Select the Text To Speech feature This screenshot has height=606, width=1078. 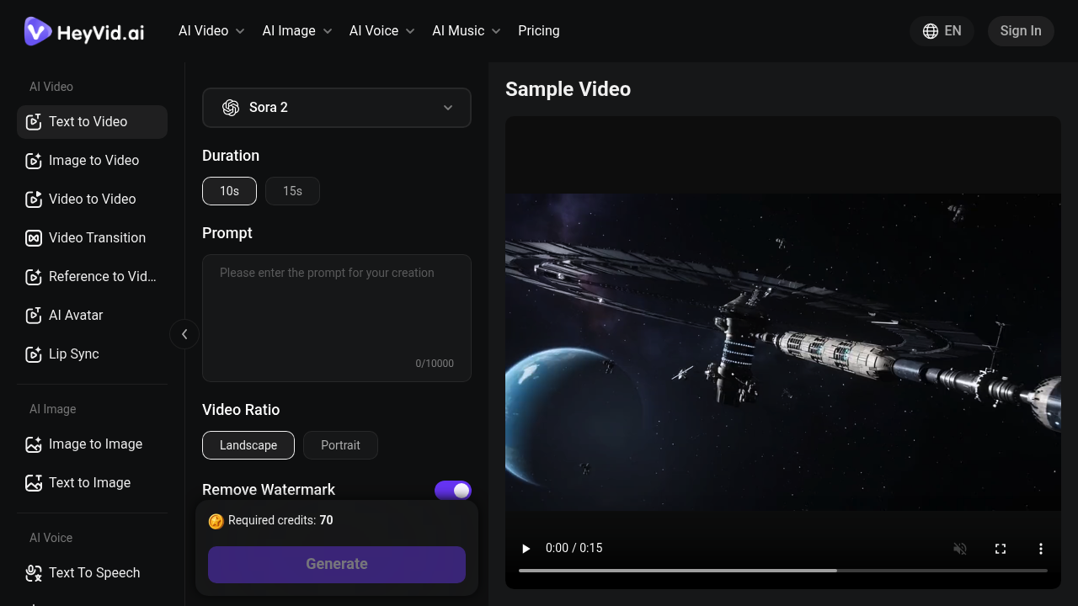(x=92, y=572)
